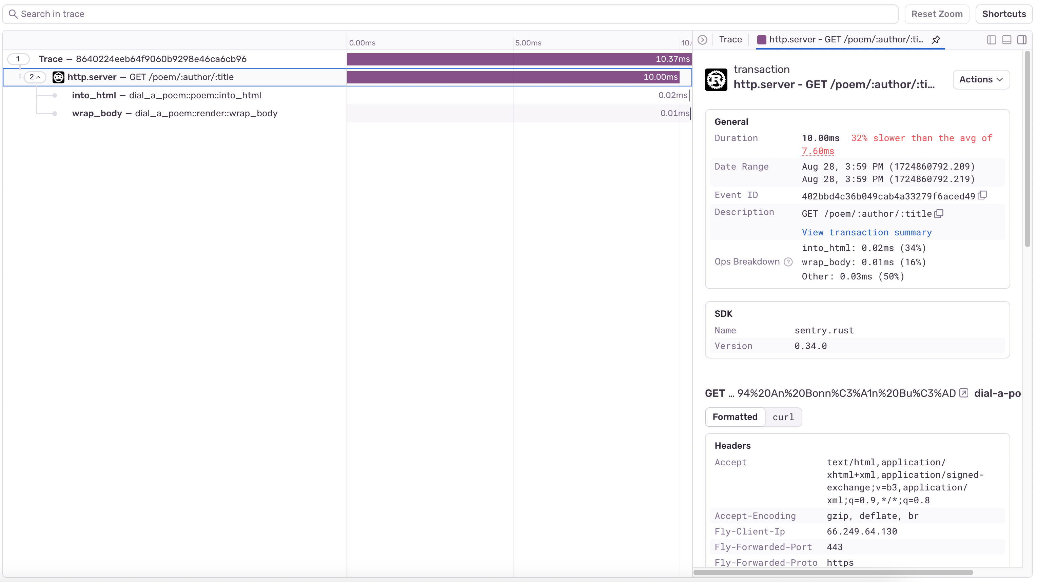Click the pin icon on the span tab
1037x582 pixels.
[x=936, y=39]
